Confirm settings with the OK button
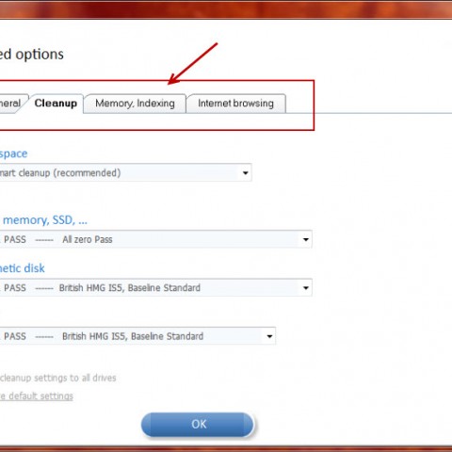 198,425
